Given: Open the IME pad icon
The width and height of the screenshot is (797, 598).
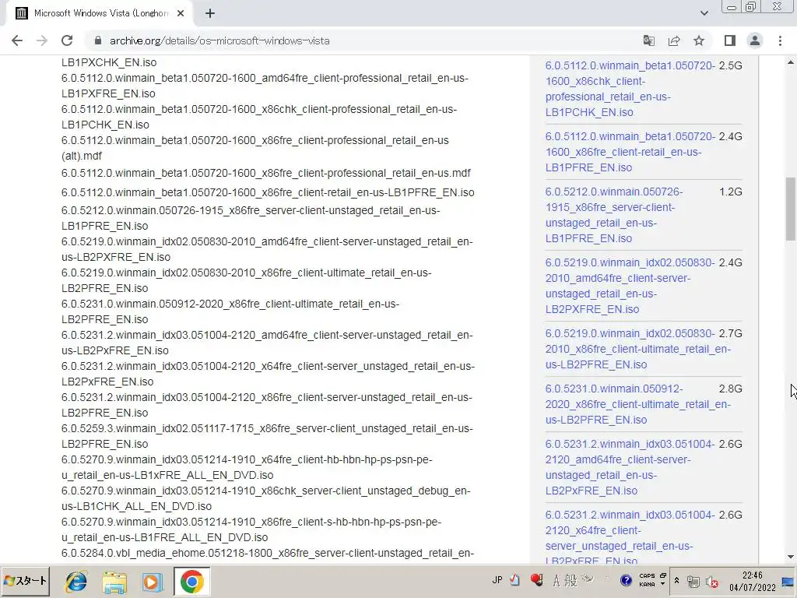Looking at the screenshot, I should pos(588,579).
